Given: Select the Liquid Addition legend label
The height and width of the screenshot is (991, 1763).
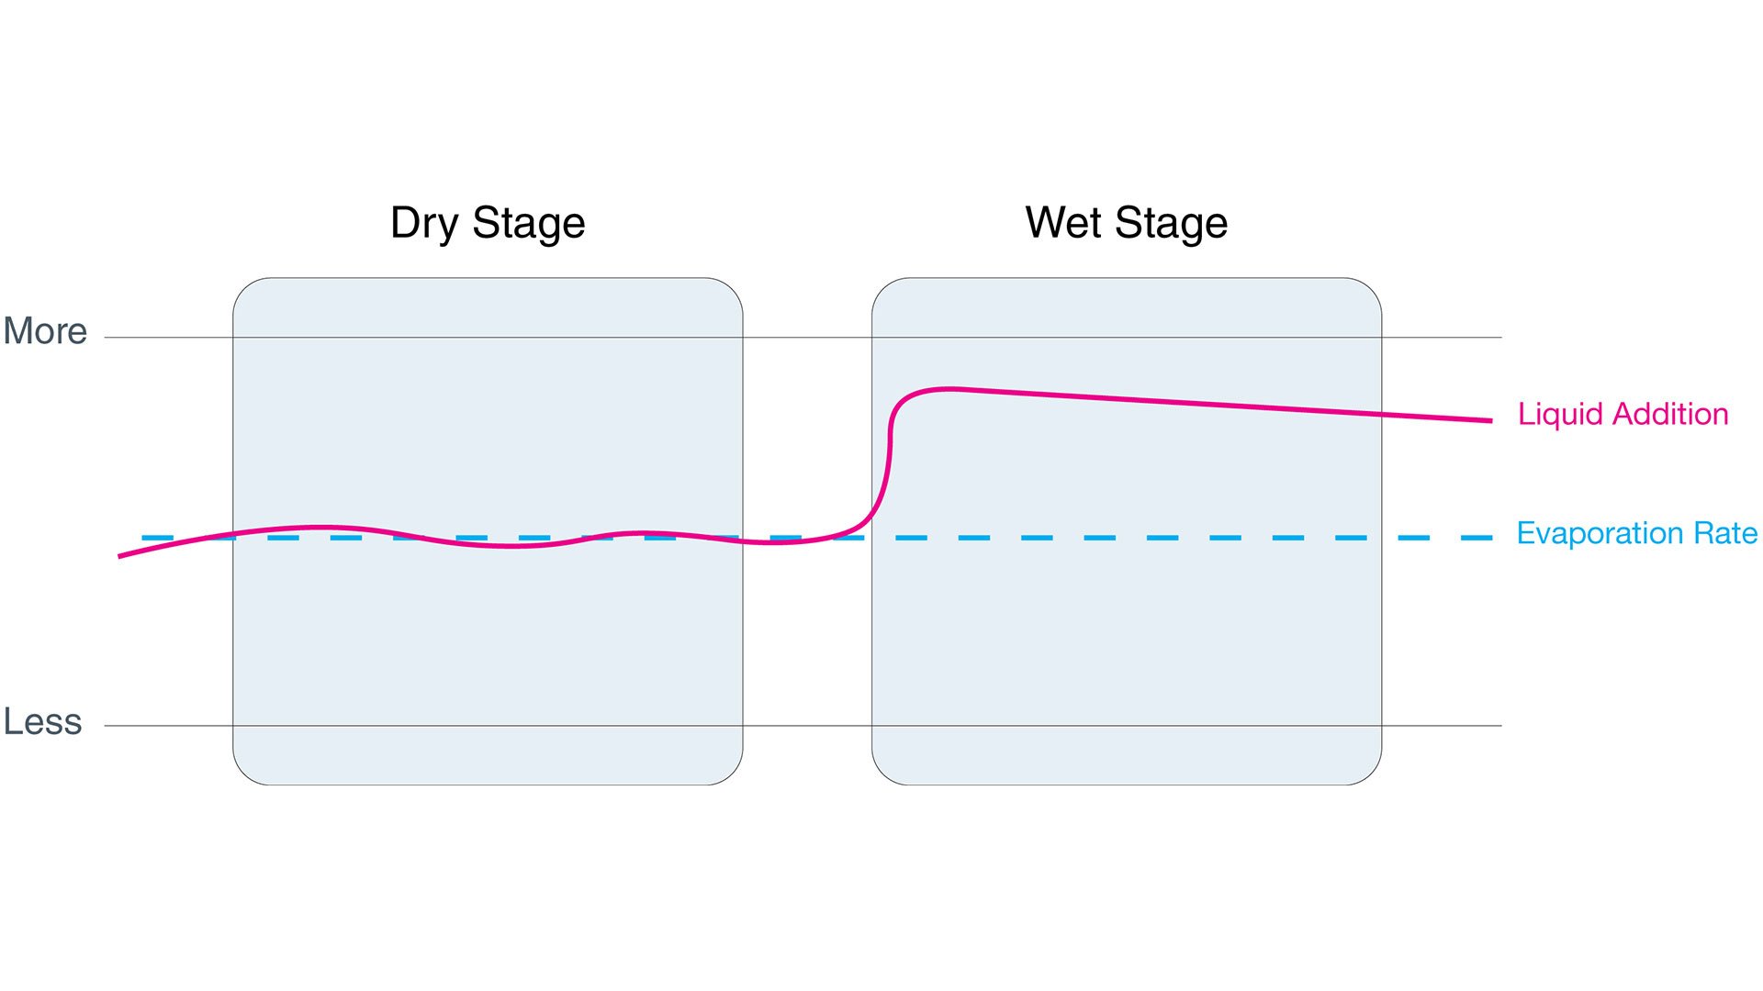Looking at the screenshot, I should coord(1623,414).
